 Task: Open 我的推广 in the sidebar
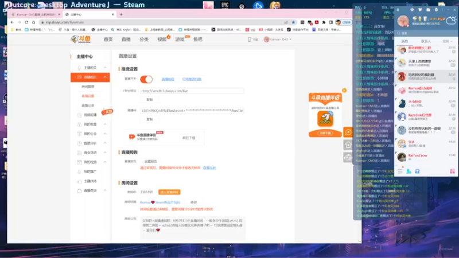click(x=90, y=171)
